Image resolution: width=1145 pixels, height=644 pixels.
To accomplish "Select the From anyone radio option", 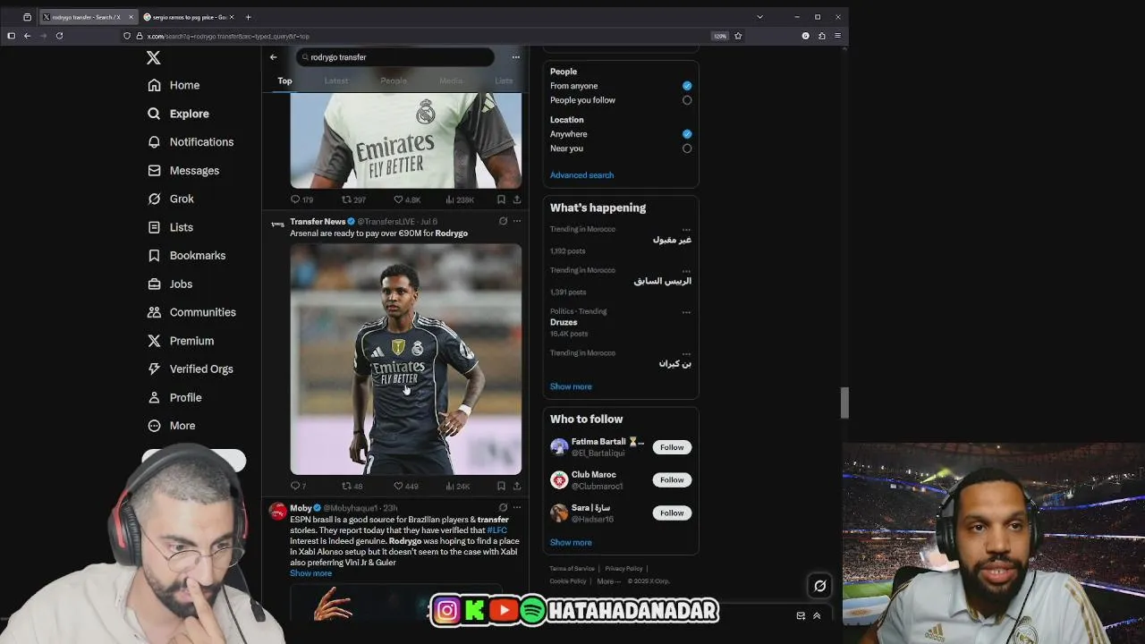I will coord(687,86).
